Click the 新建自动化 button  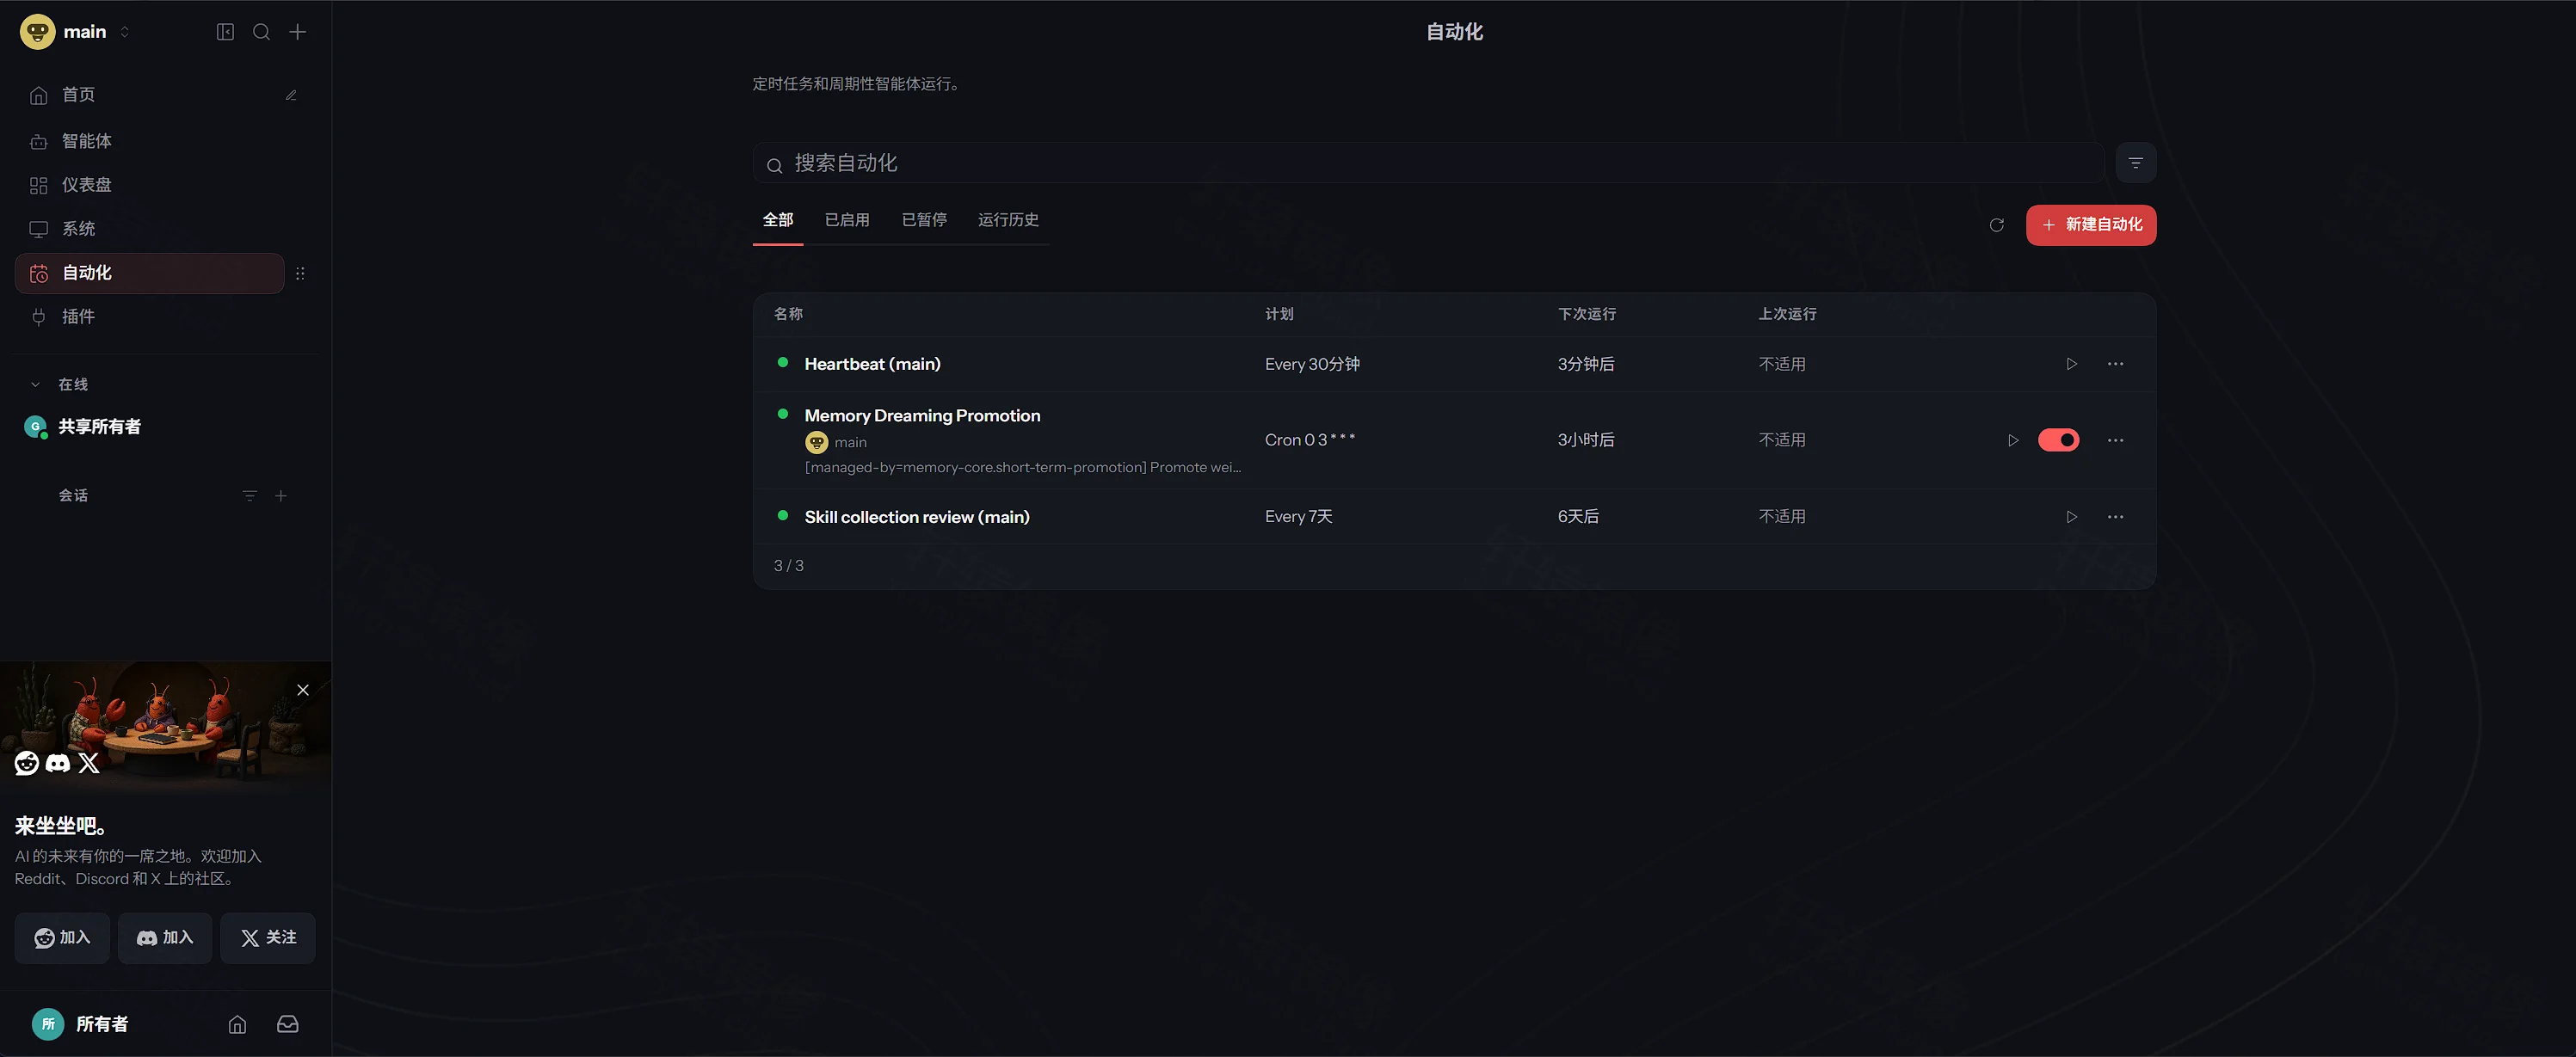[2090, 225]
